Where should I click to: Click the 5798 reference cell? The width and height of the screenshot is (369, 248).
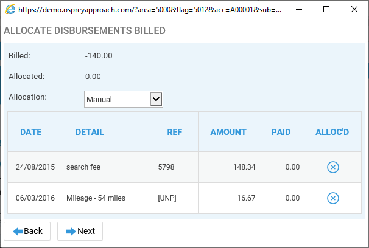click(x=177, y=167)
